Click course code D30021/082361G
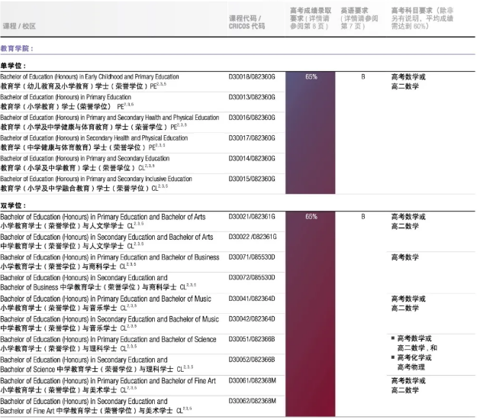The width and height of the screenshot is (480, 420). coord(252,217)
